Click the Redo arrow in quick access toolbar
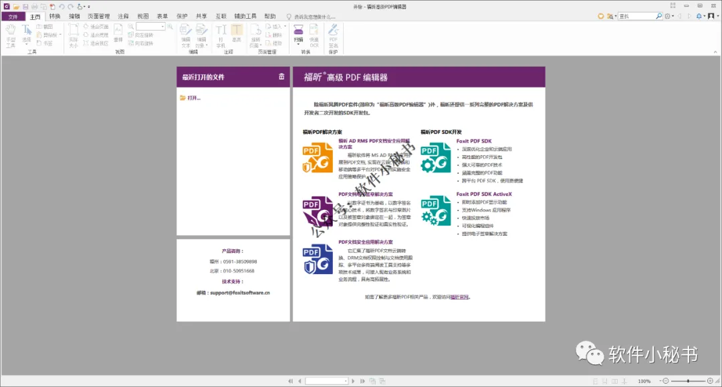The height and width of the screenshot is (387, 722). click(70, 7)
